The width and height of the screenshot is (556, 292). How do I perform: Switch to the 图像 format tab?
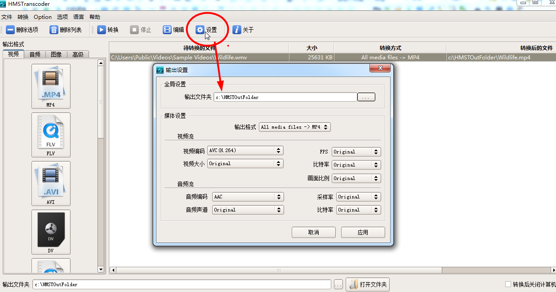pyautogui.click(x=56, y=54)
